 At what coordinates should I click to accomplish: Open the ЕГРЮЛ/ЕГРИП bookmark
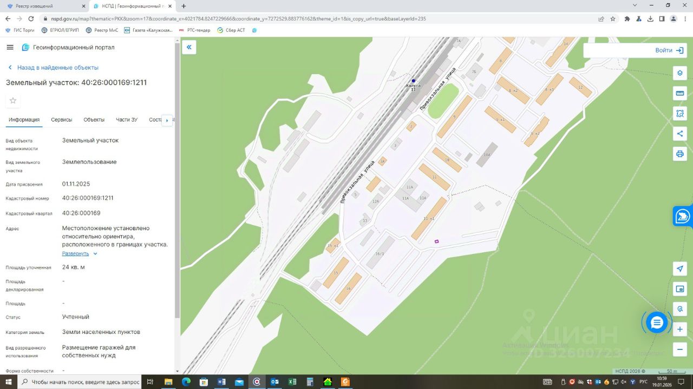click(60, 30)
